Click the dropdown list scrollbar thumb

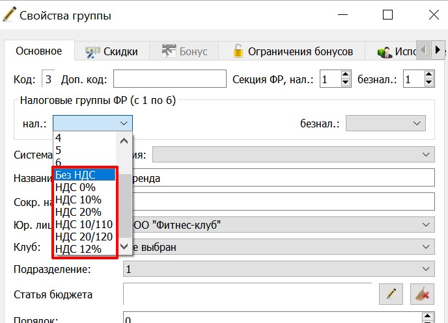pyautogui.click(x=124, y=206)
